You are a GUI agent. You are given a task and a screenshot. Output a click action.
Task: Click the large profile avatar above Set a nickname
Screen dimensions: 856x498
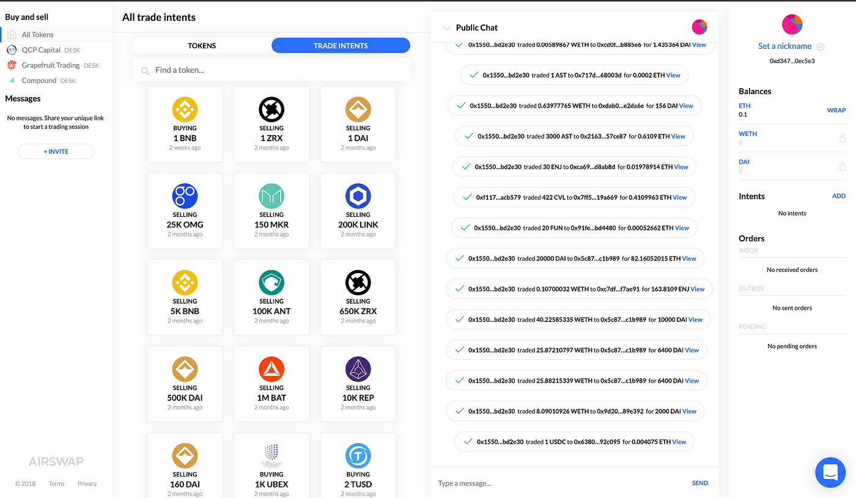792,24
